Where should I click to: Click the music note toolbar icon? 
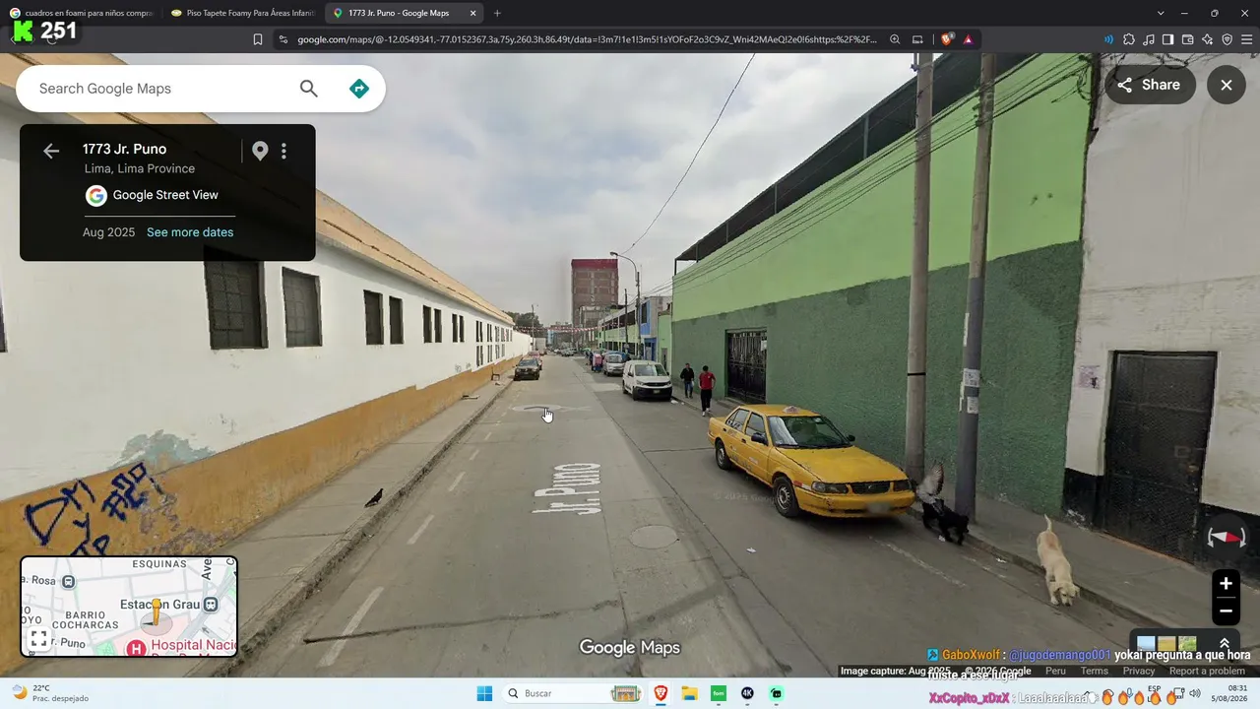1149,39
